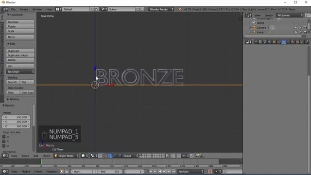This screenshot has width=311, height=175.
Task: Open the timeline Playback menu
Action: (52, 172)
